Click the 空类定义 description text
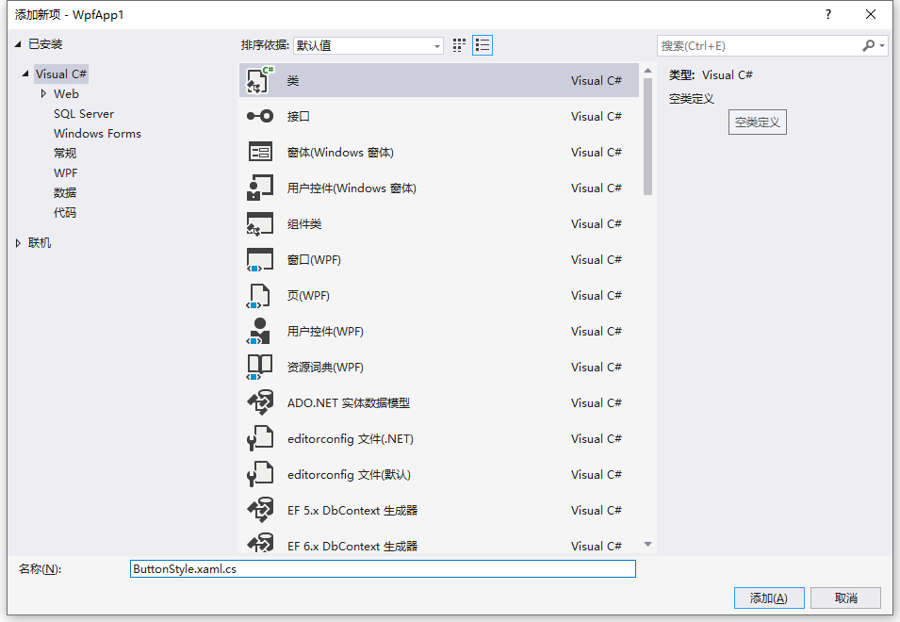Viewport: 900px width, 622px height. click(692, 99)
